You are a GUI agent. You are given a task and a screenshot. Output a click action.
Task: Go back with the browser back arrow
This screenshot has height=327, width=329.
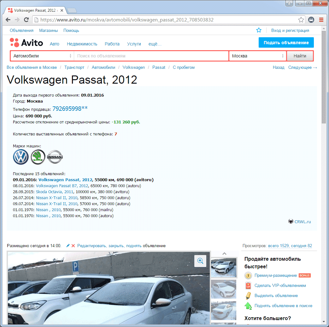pyautogui.click(x=8, y=20)
